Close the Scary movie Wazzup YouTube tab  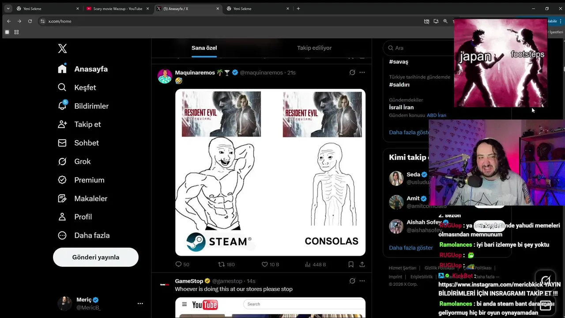click(x=147, y=8)
